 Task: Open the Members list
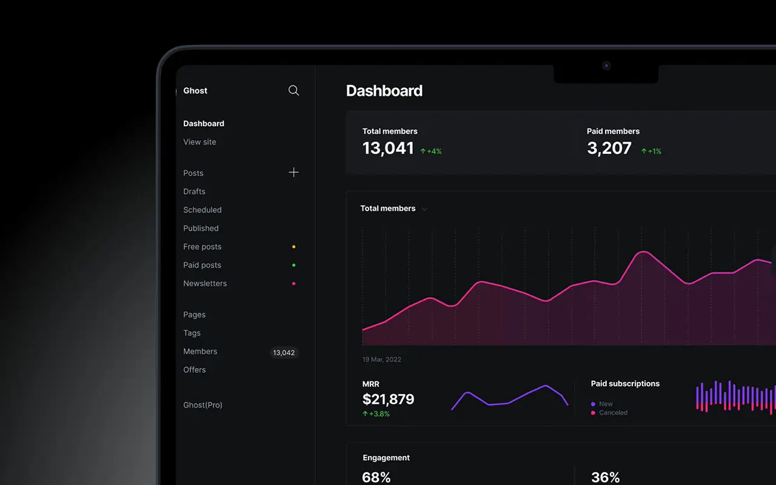[x=200, y=351]
